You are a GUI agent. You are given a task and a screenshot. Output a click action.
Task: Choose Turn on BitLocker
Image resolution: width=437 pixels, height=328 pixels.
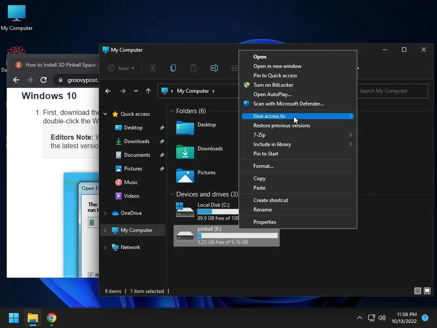[x=298, y=85]
